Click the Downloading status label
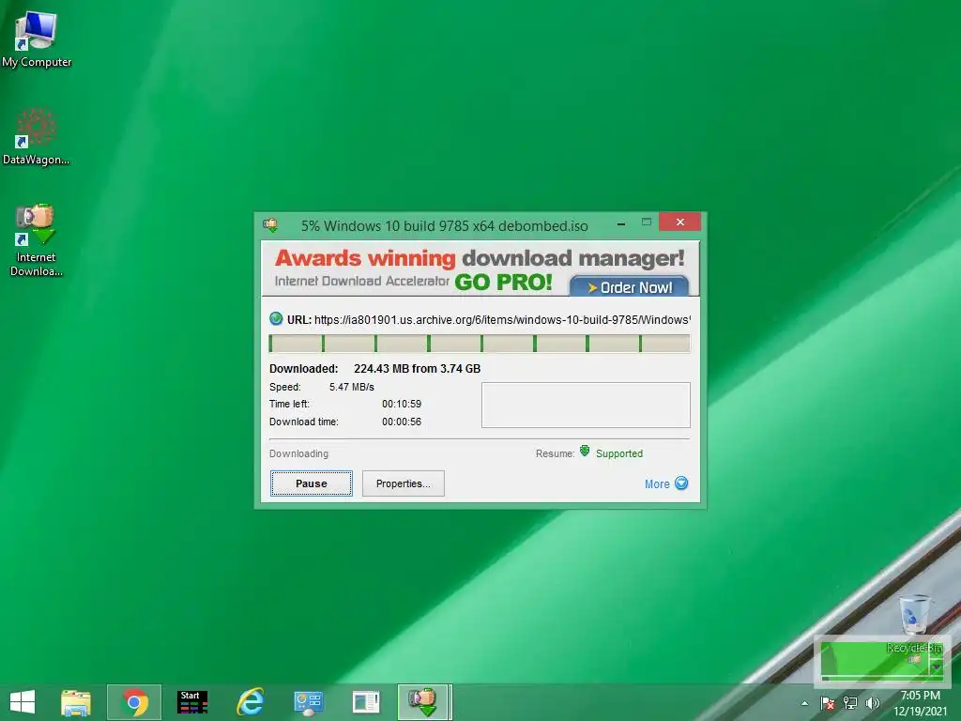 pos(298,453)
